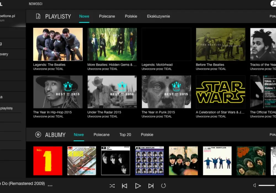Toggle the repeat playback icon
The image size is (276, 193).
pos(163,186)
